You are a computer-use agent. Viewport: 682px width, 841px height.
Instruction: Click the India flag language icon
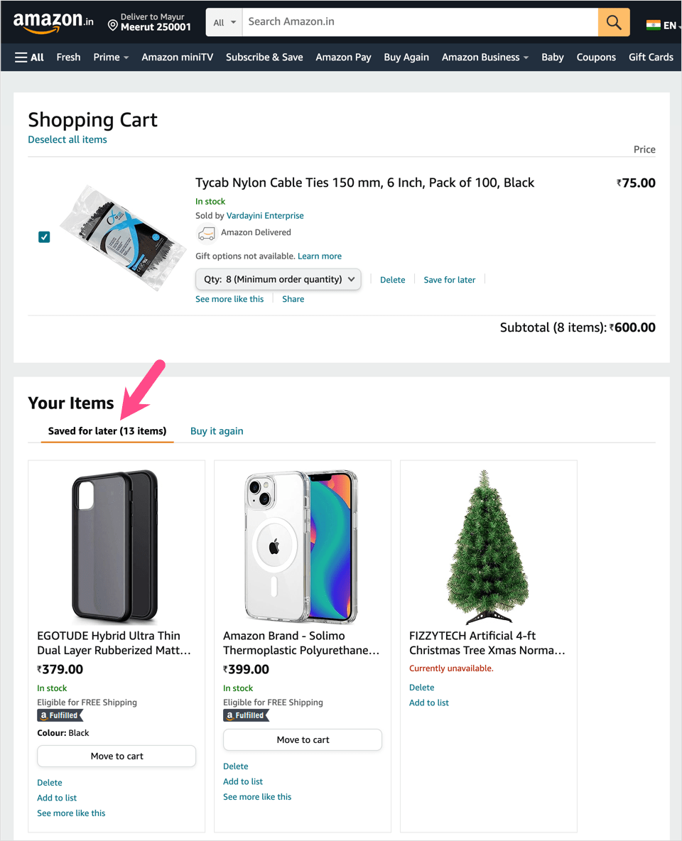tap(653, 26)
